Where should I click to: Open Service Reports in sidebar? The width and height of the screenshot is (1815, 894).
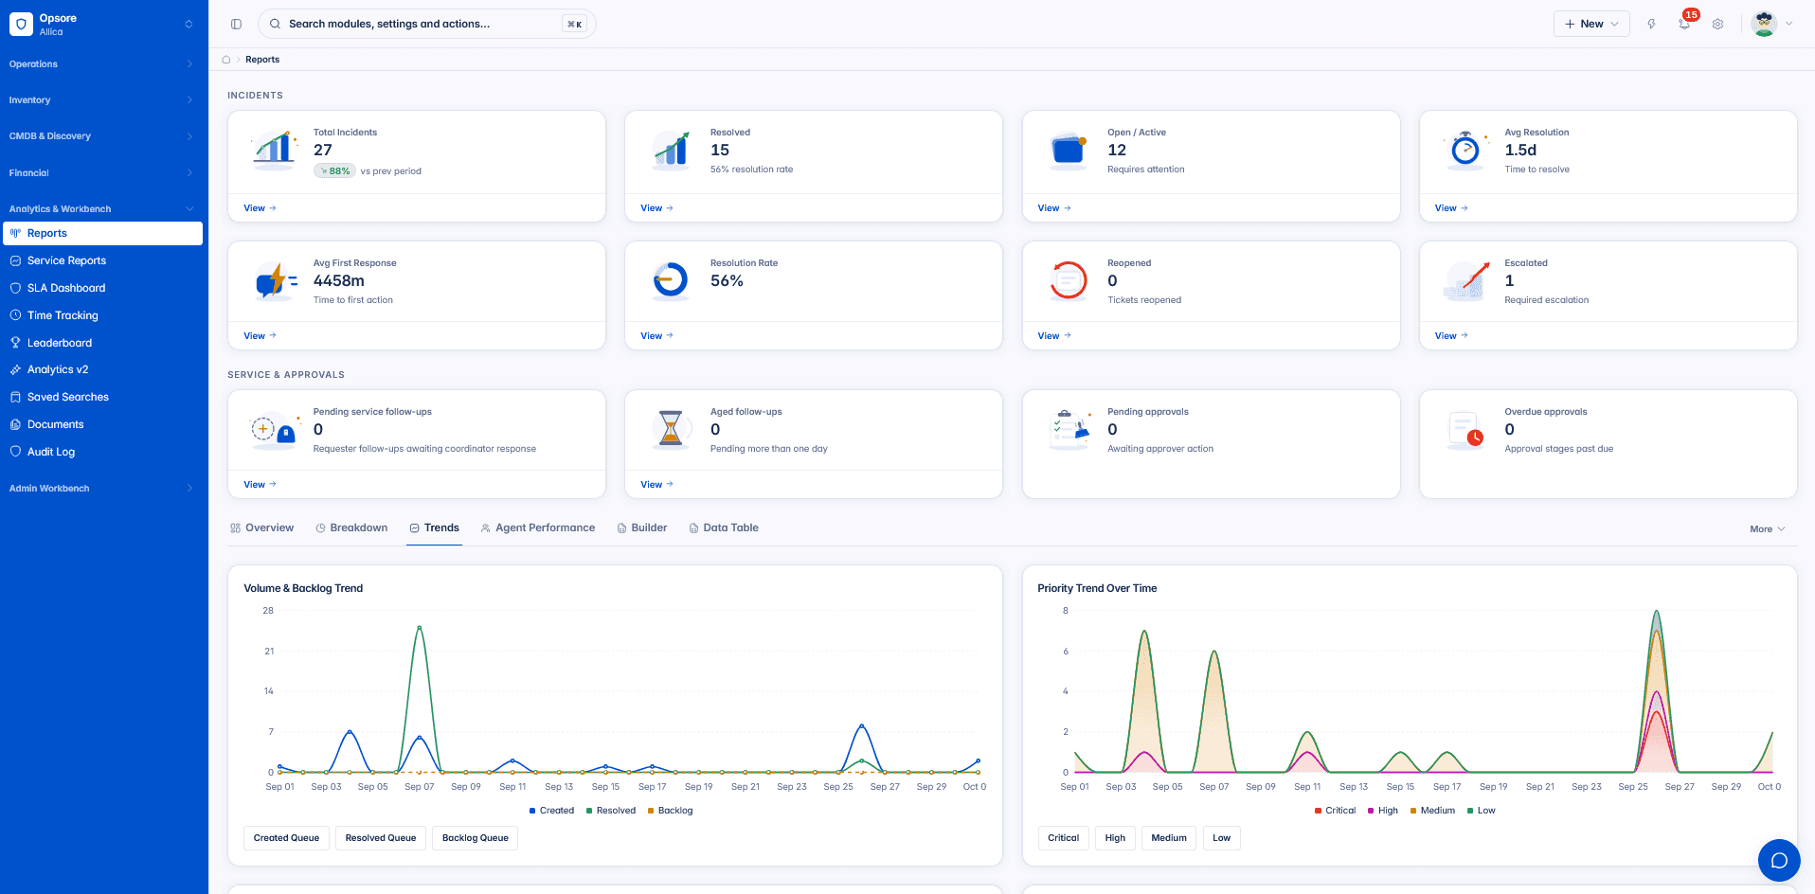103,260
